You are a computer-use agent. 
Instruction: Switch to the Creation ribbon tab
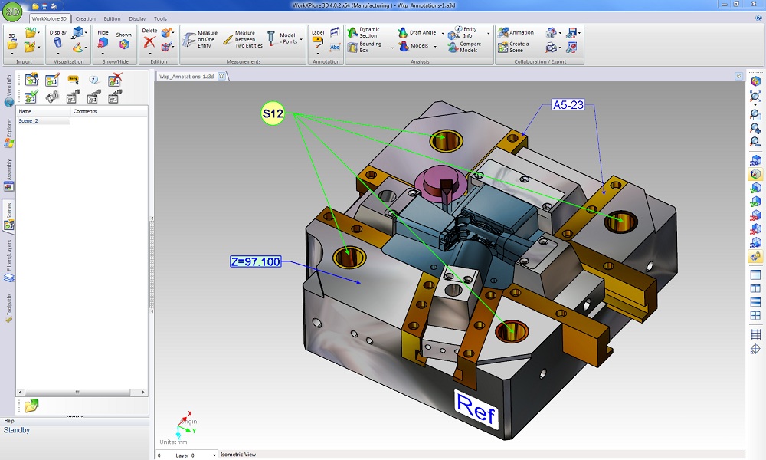pyautogui.click(x=85, y=18)
